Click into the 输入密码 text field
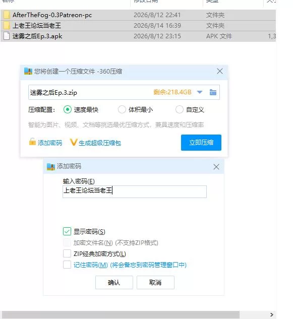The image size is (293, 319). (135, 192)
